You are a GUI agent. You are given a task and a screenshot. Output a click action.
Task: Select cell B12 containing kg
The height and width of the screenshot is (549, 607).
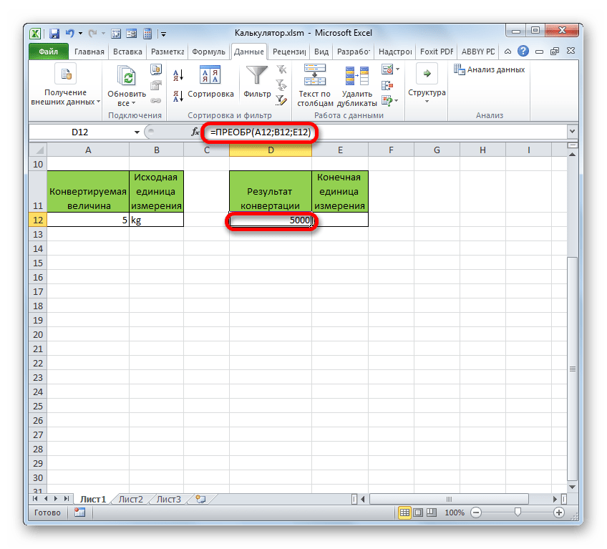click(x=156, y=220)
